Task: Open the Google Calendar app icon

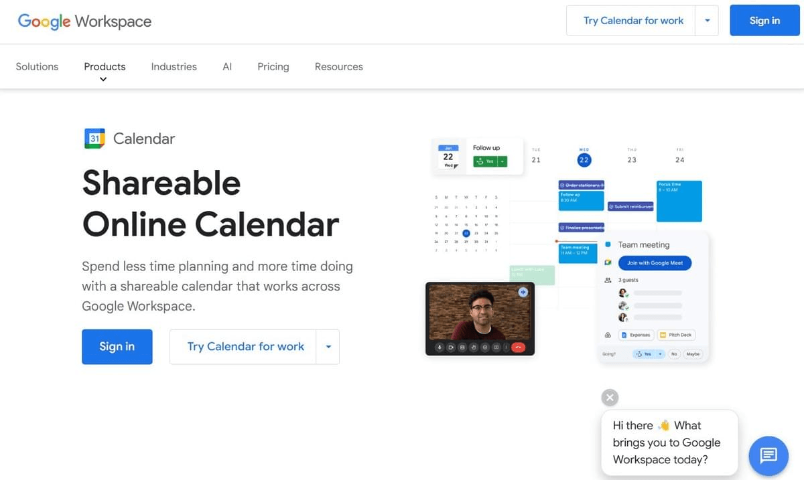Action: [94, 138]
